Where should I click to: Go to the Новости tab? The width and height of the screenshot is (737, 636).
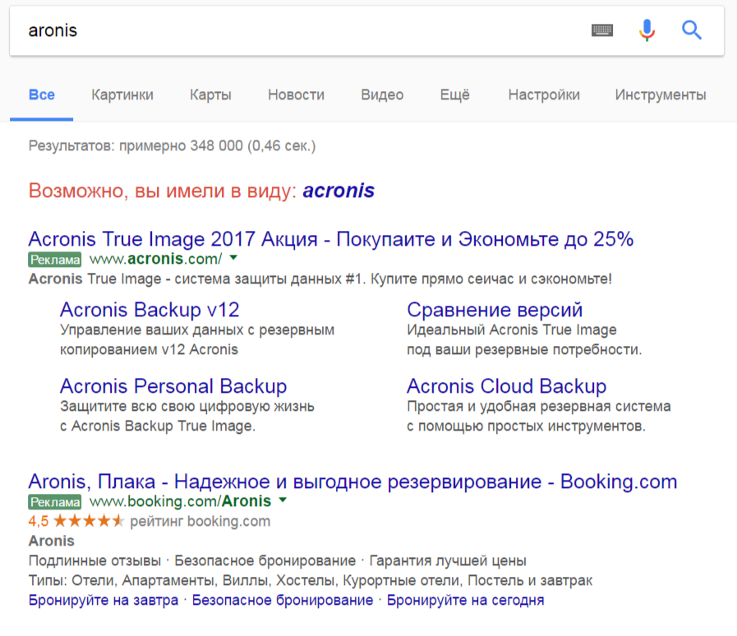[x=296, y=94]
